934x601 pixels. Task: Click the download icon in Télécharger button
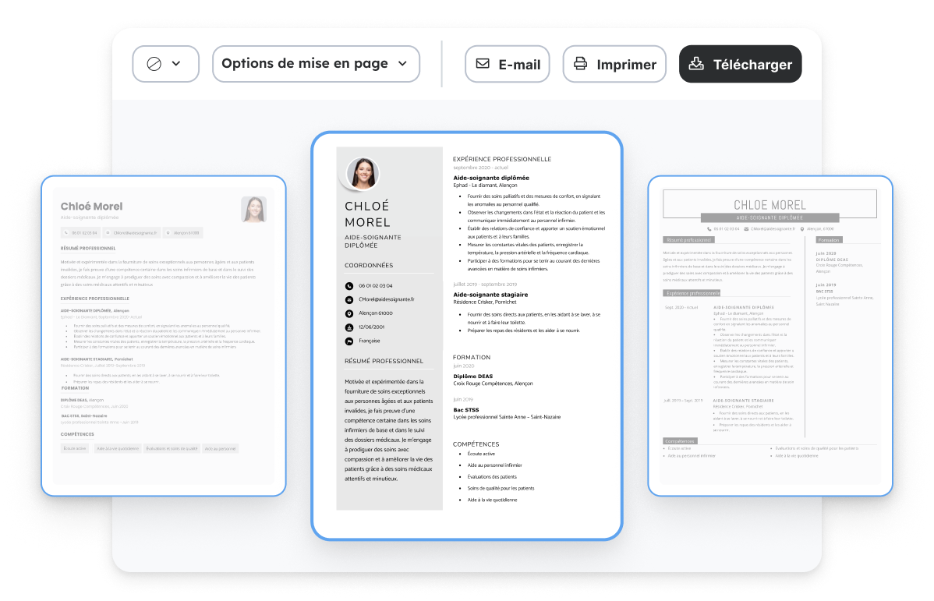(x=697, y=64)
